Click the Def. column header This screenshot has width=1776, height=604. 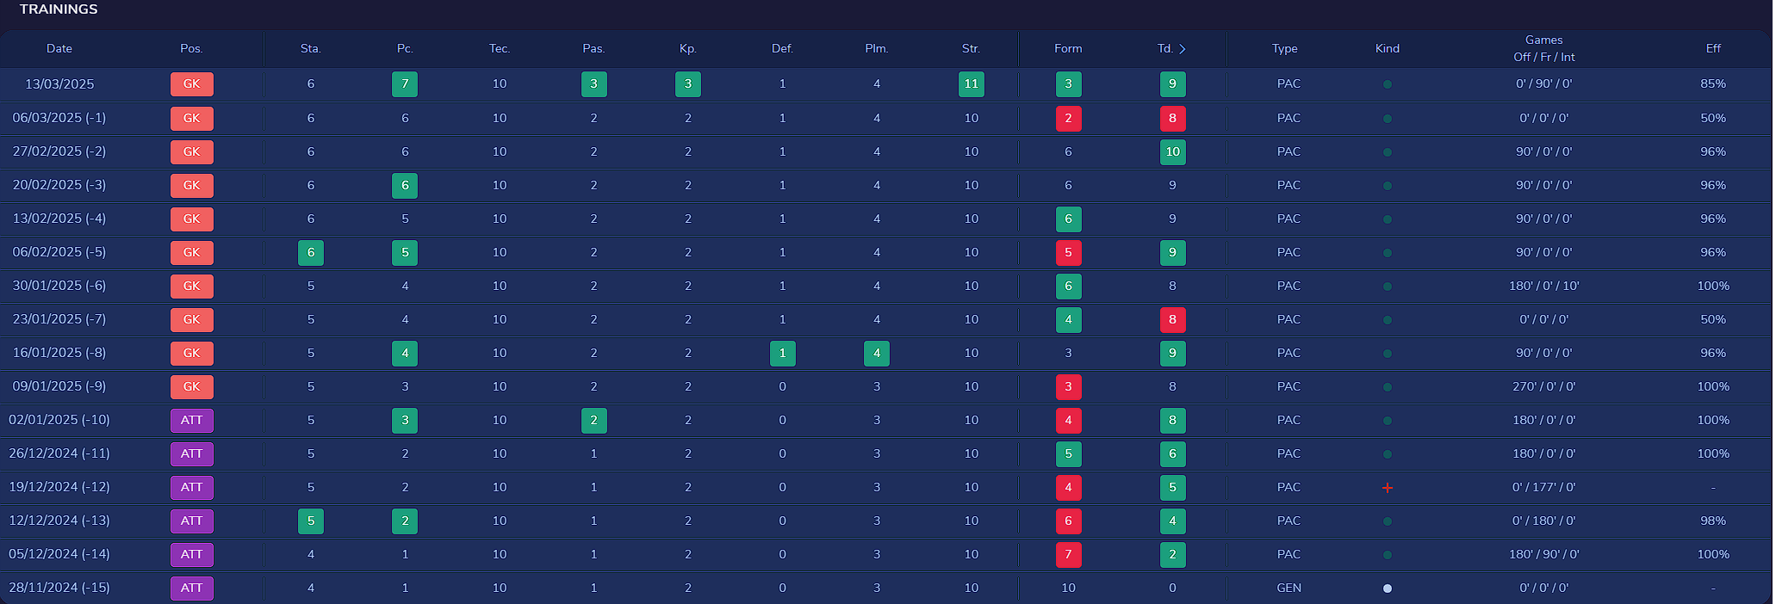pos(782,48)
